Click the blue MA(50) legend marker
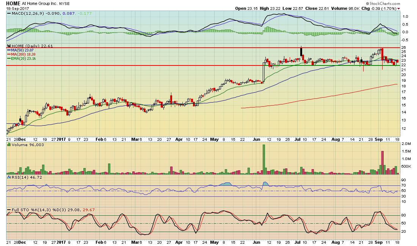 (9, 50)
